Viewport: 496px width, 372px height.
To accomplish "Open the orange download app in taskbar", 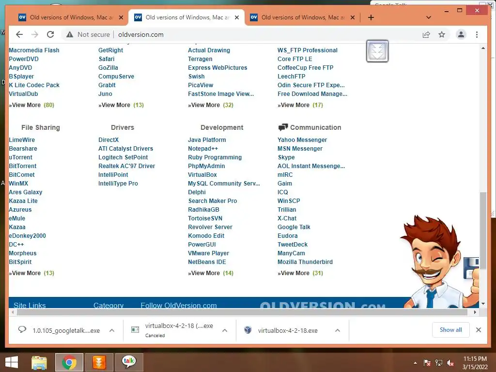I will point(99,362).
